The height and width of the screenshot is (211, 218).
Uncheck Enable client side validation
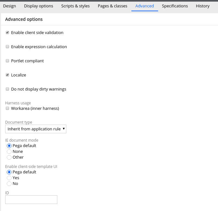(7, 32)
